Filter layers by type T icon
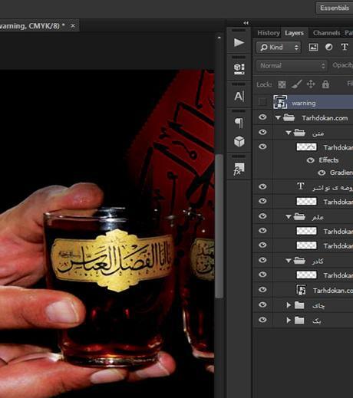The height and width of the screenshot is (398, 353). [x=345, y=47]
